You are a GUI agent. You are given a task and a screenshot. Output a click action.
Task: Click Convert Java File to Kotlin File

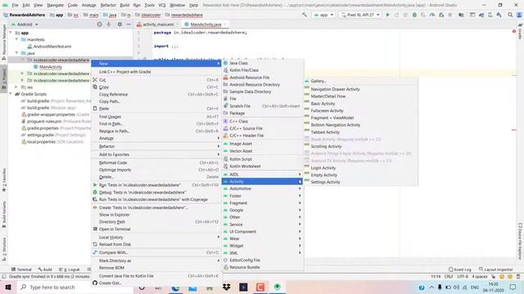coord(126,276)
